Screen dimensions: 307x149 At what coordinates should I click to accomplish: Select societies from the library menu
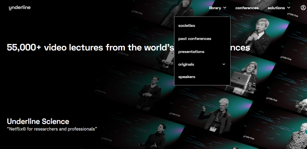tap(187, 26)
